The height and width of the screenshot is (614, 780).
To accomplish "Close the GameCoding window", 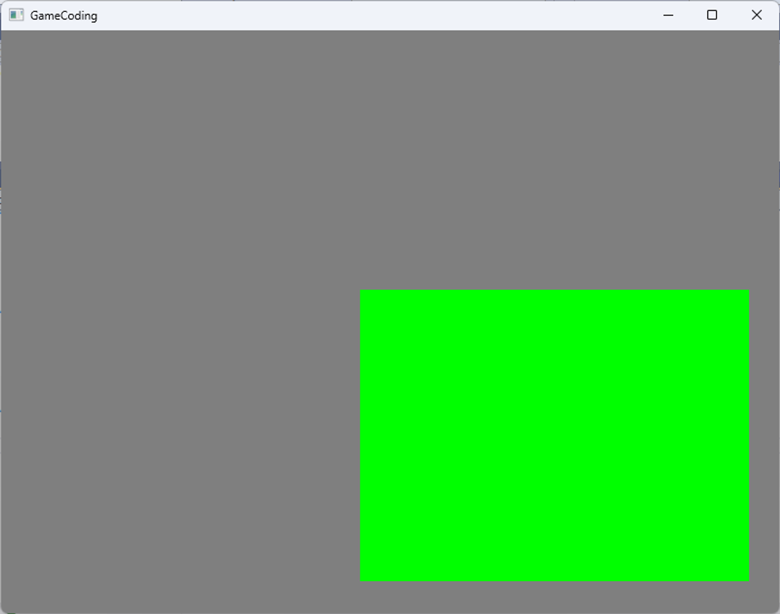I will tap(756, 15).
